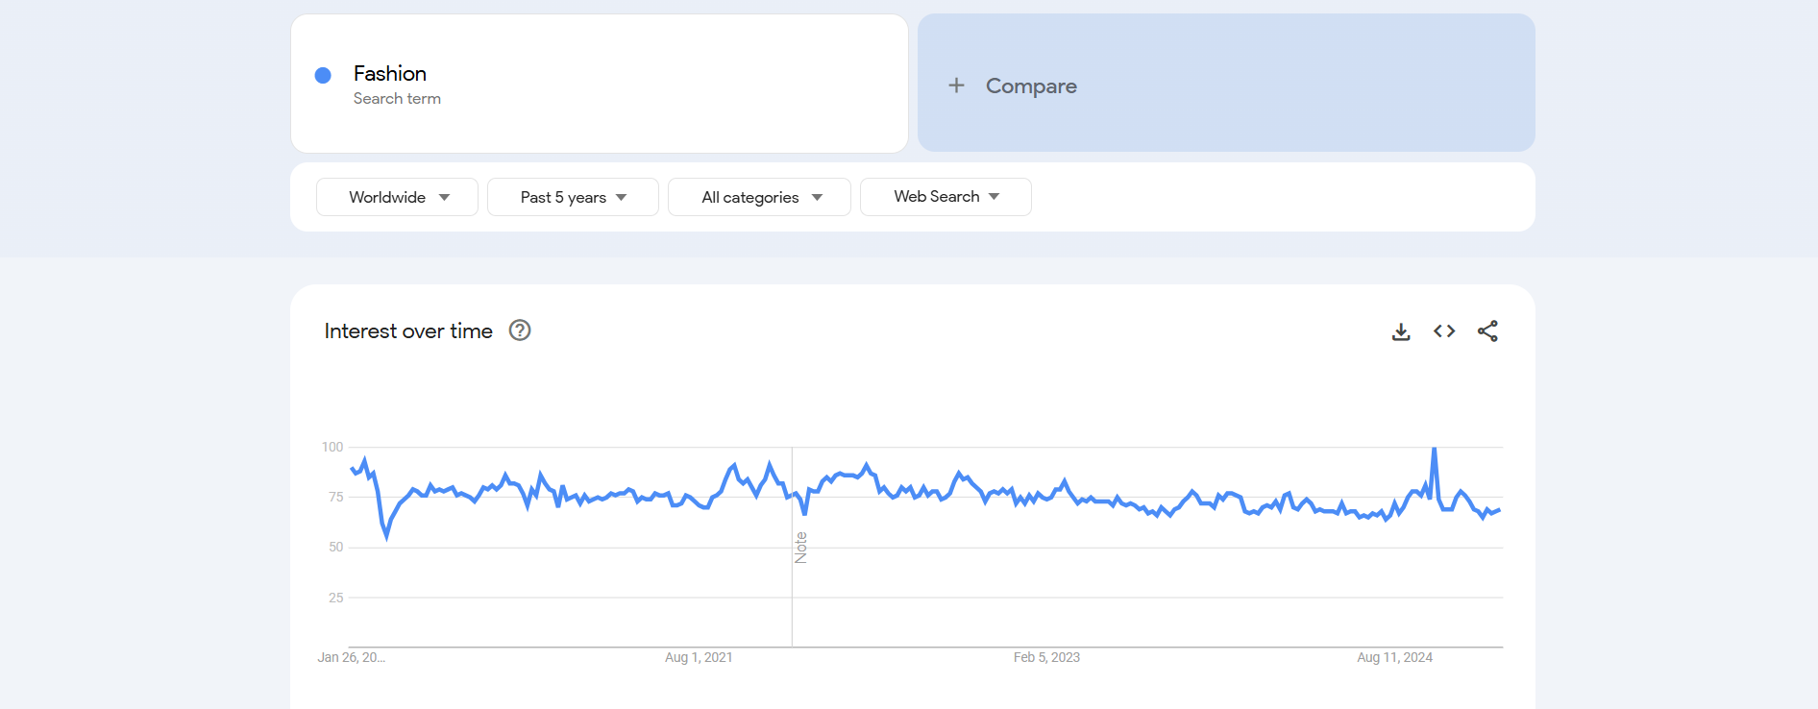
Task: Open the Interest over time help icon
Action: [x=520, y=330]
